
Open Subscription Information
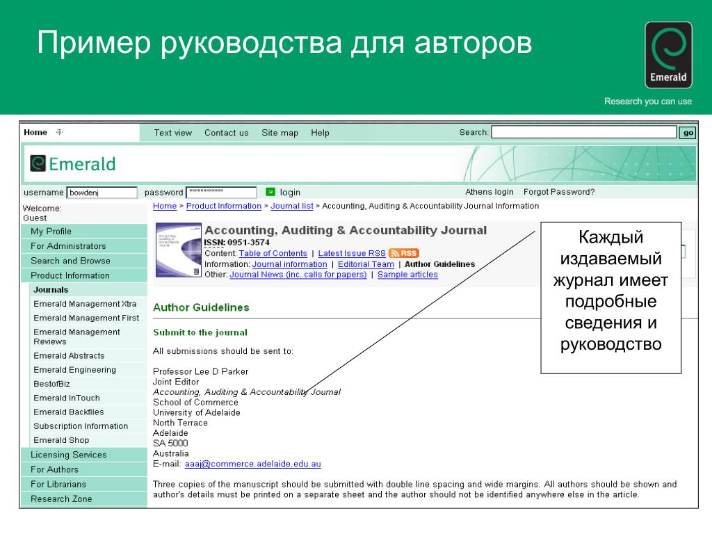coord(88,426)
